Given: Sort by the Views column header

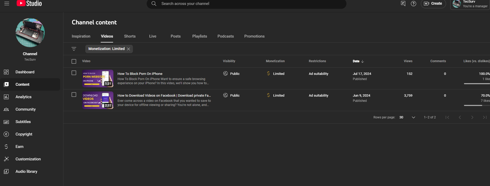Looking at the screenshot, I should coord(408,61).
